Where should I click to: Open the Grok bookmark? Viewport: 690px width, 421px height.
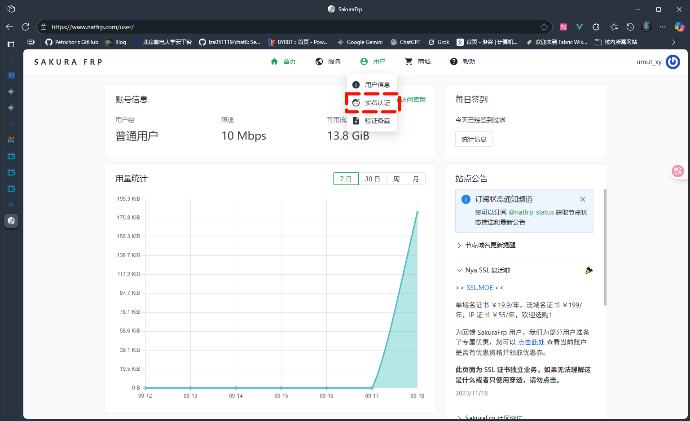[439, 42]
